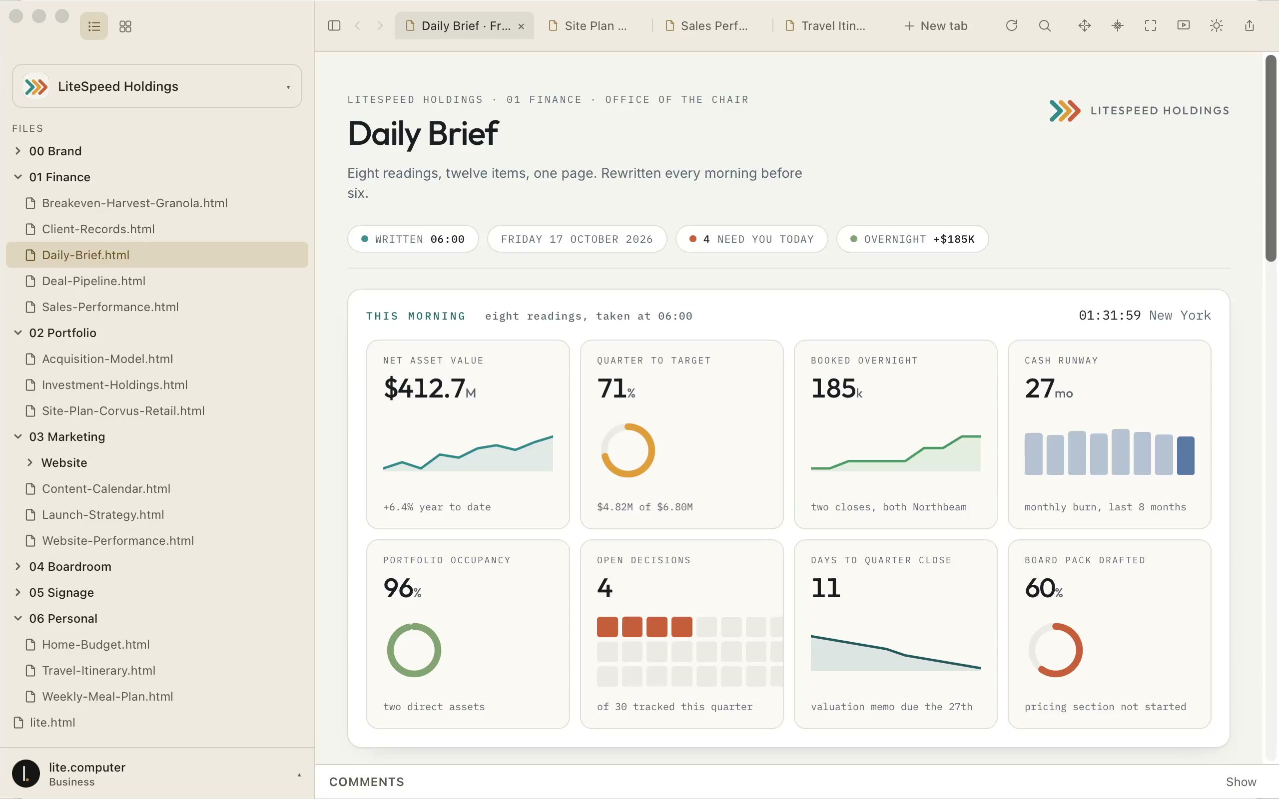Click the page vertical scrollbar
Image resolution: width=1279 pixels, height=799 pixels.
[x=1271, y=158]
